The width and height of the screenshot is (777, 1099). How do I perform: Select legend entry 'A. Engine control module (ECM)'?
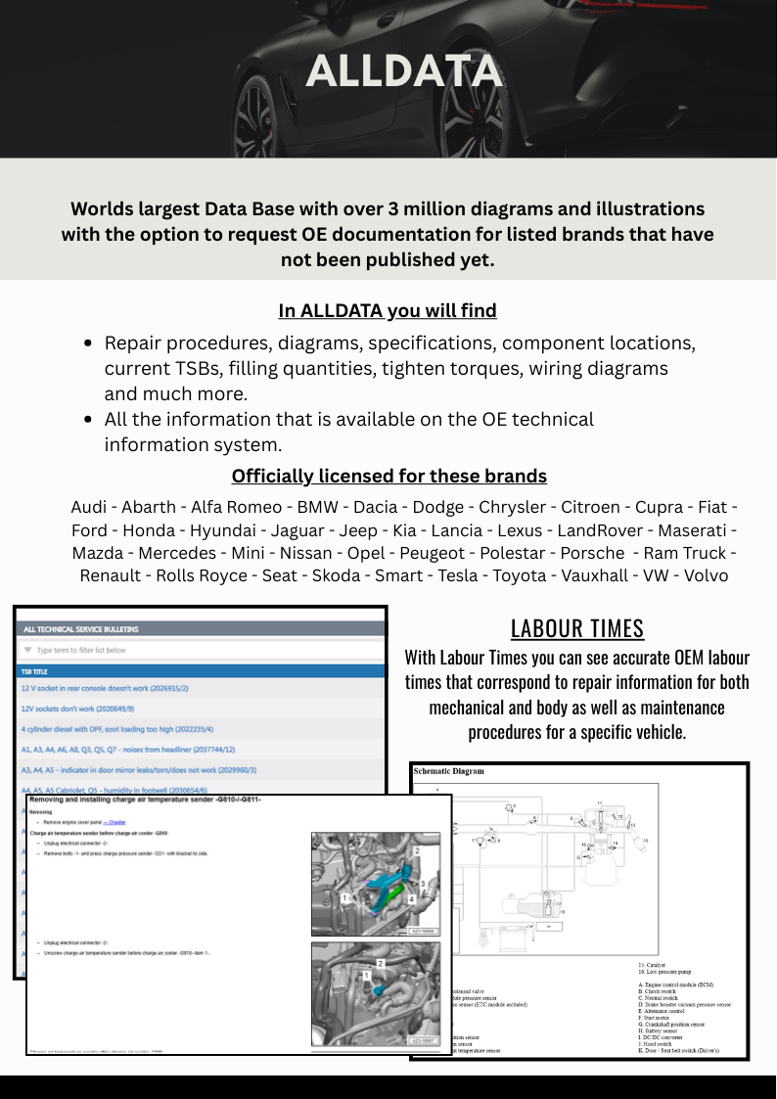[674, 985]
